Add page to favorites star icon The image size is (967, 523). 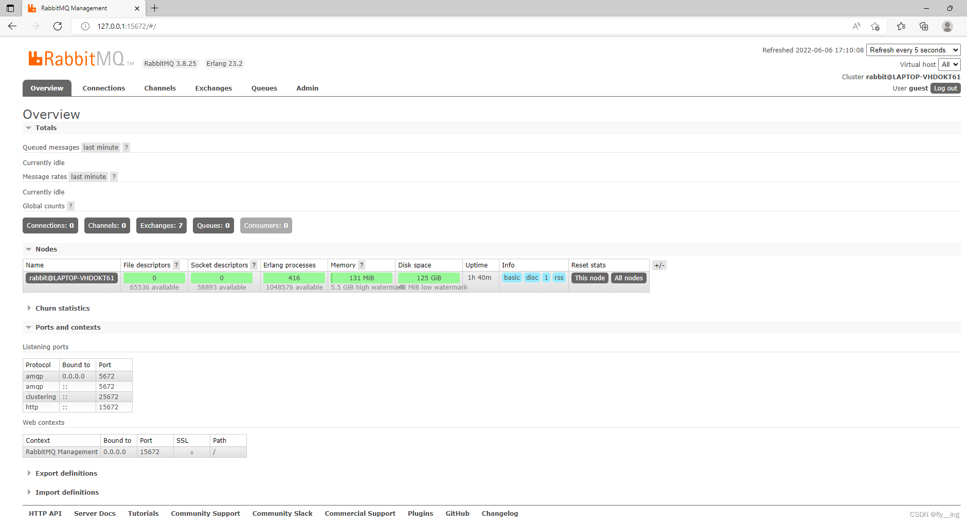[x=875, y=26]
